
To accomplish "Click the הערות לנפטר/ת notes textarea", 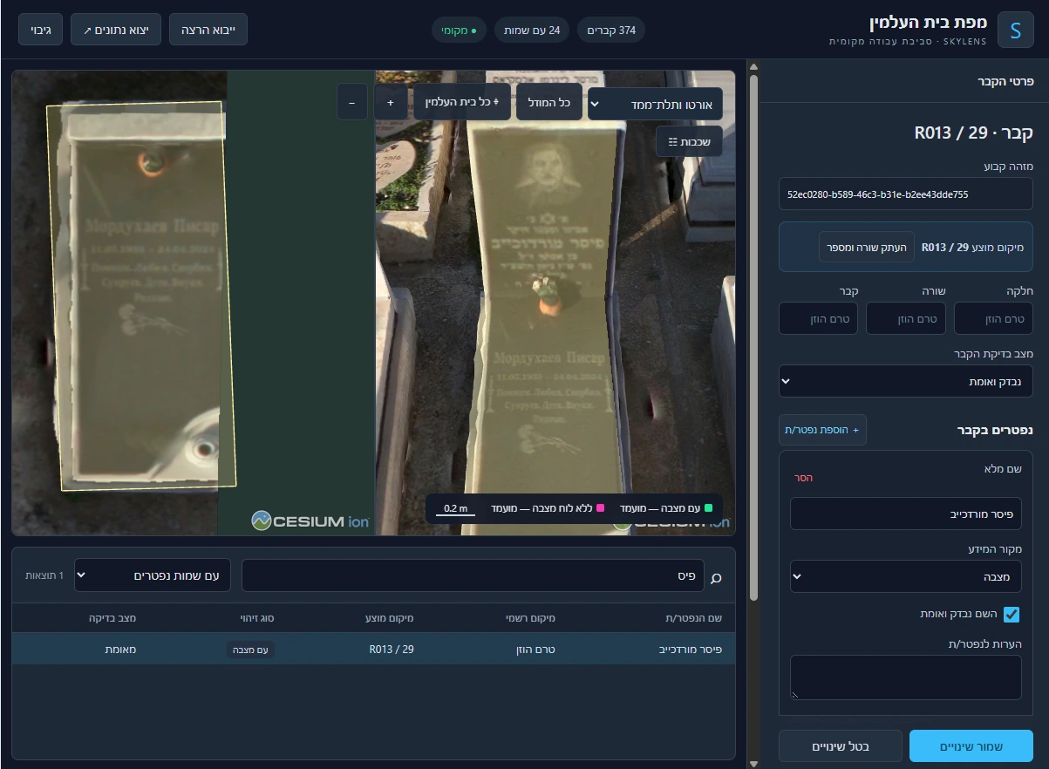I will pyautogui.click(x=905, y=677).
